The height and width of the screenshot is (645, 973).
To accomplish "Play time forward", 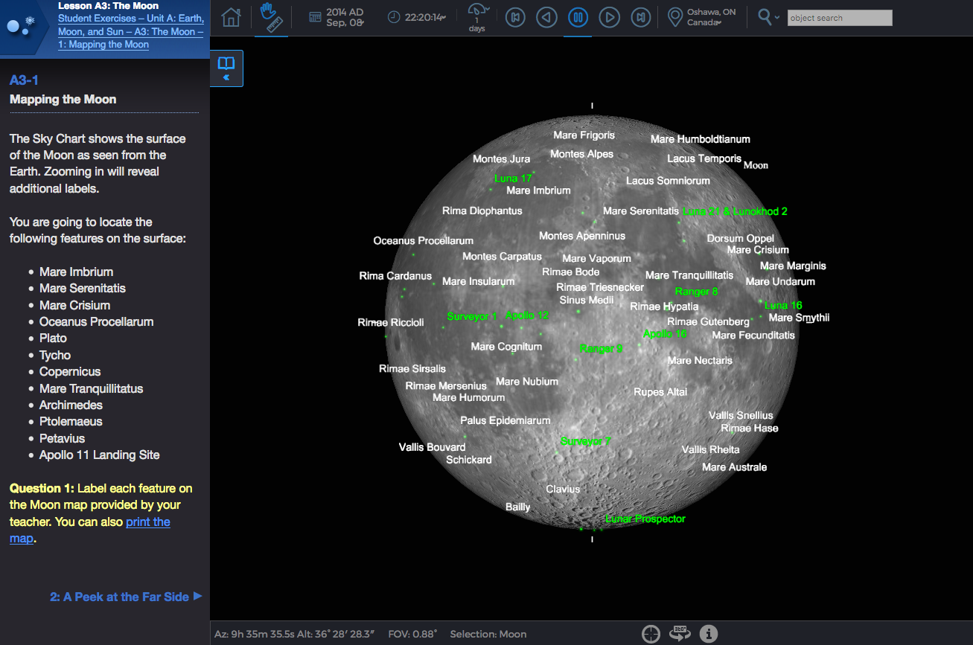I will point(609,18).
